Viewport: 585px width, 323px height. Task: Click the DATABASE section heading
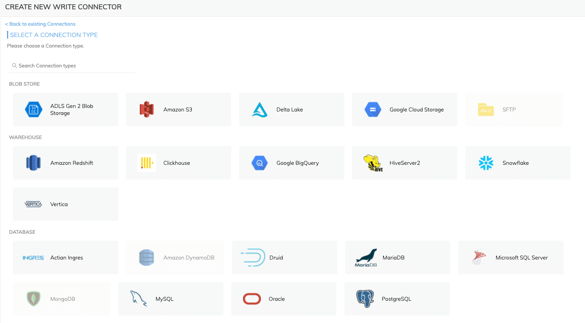click(x=22, y=232)
